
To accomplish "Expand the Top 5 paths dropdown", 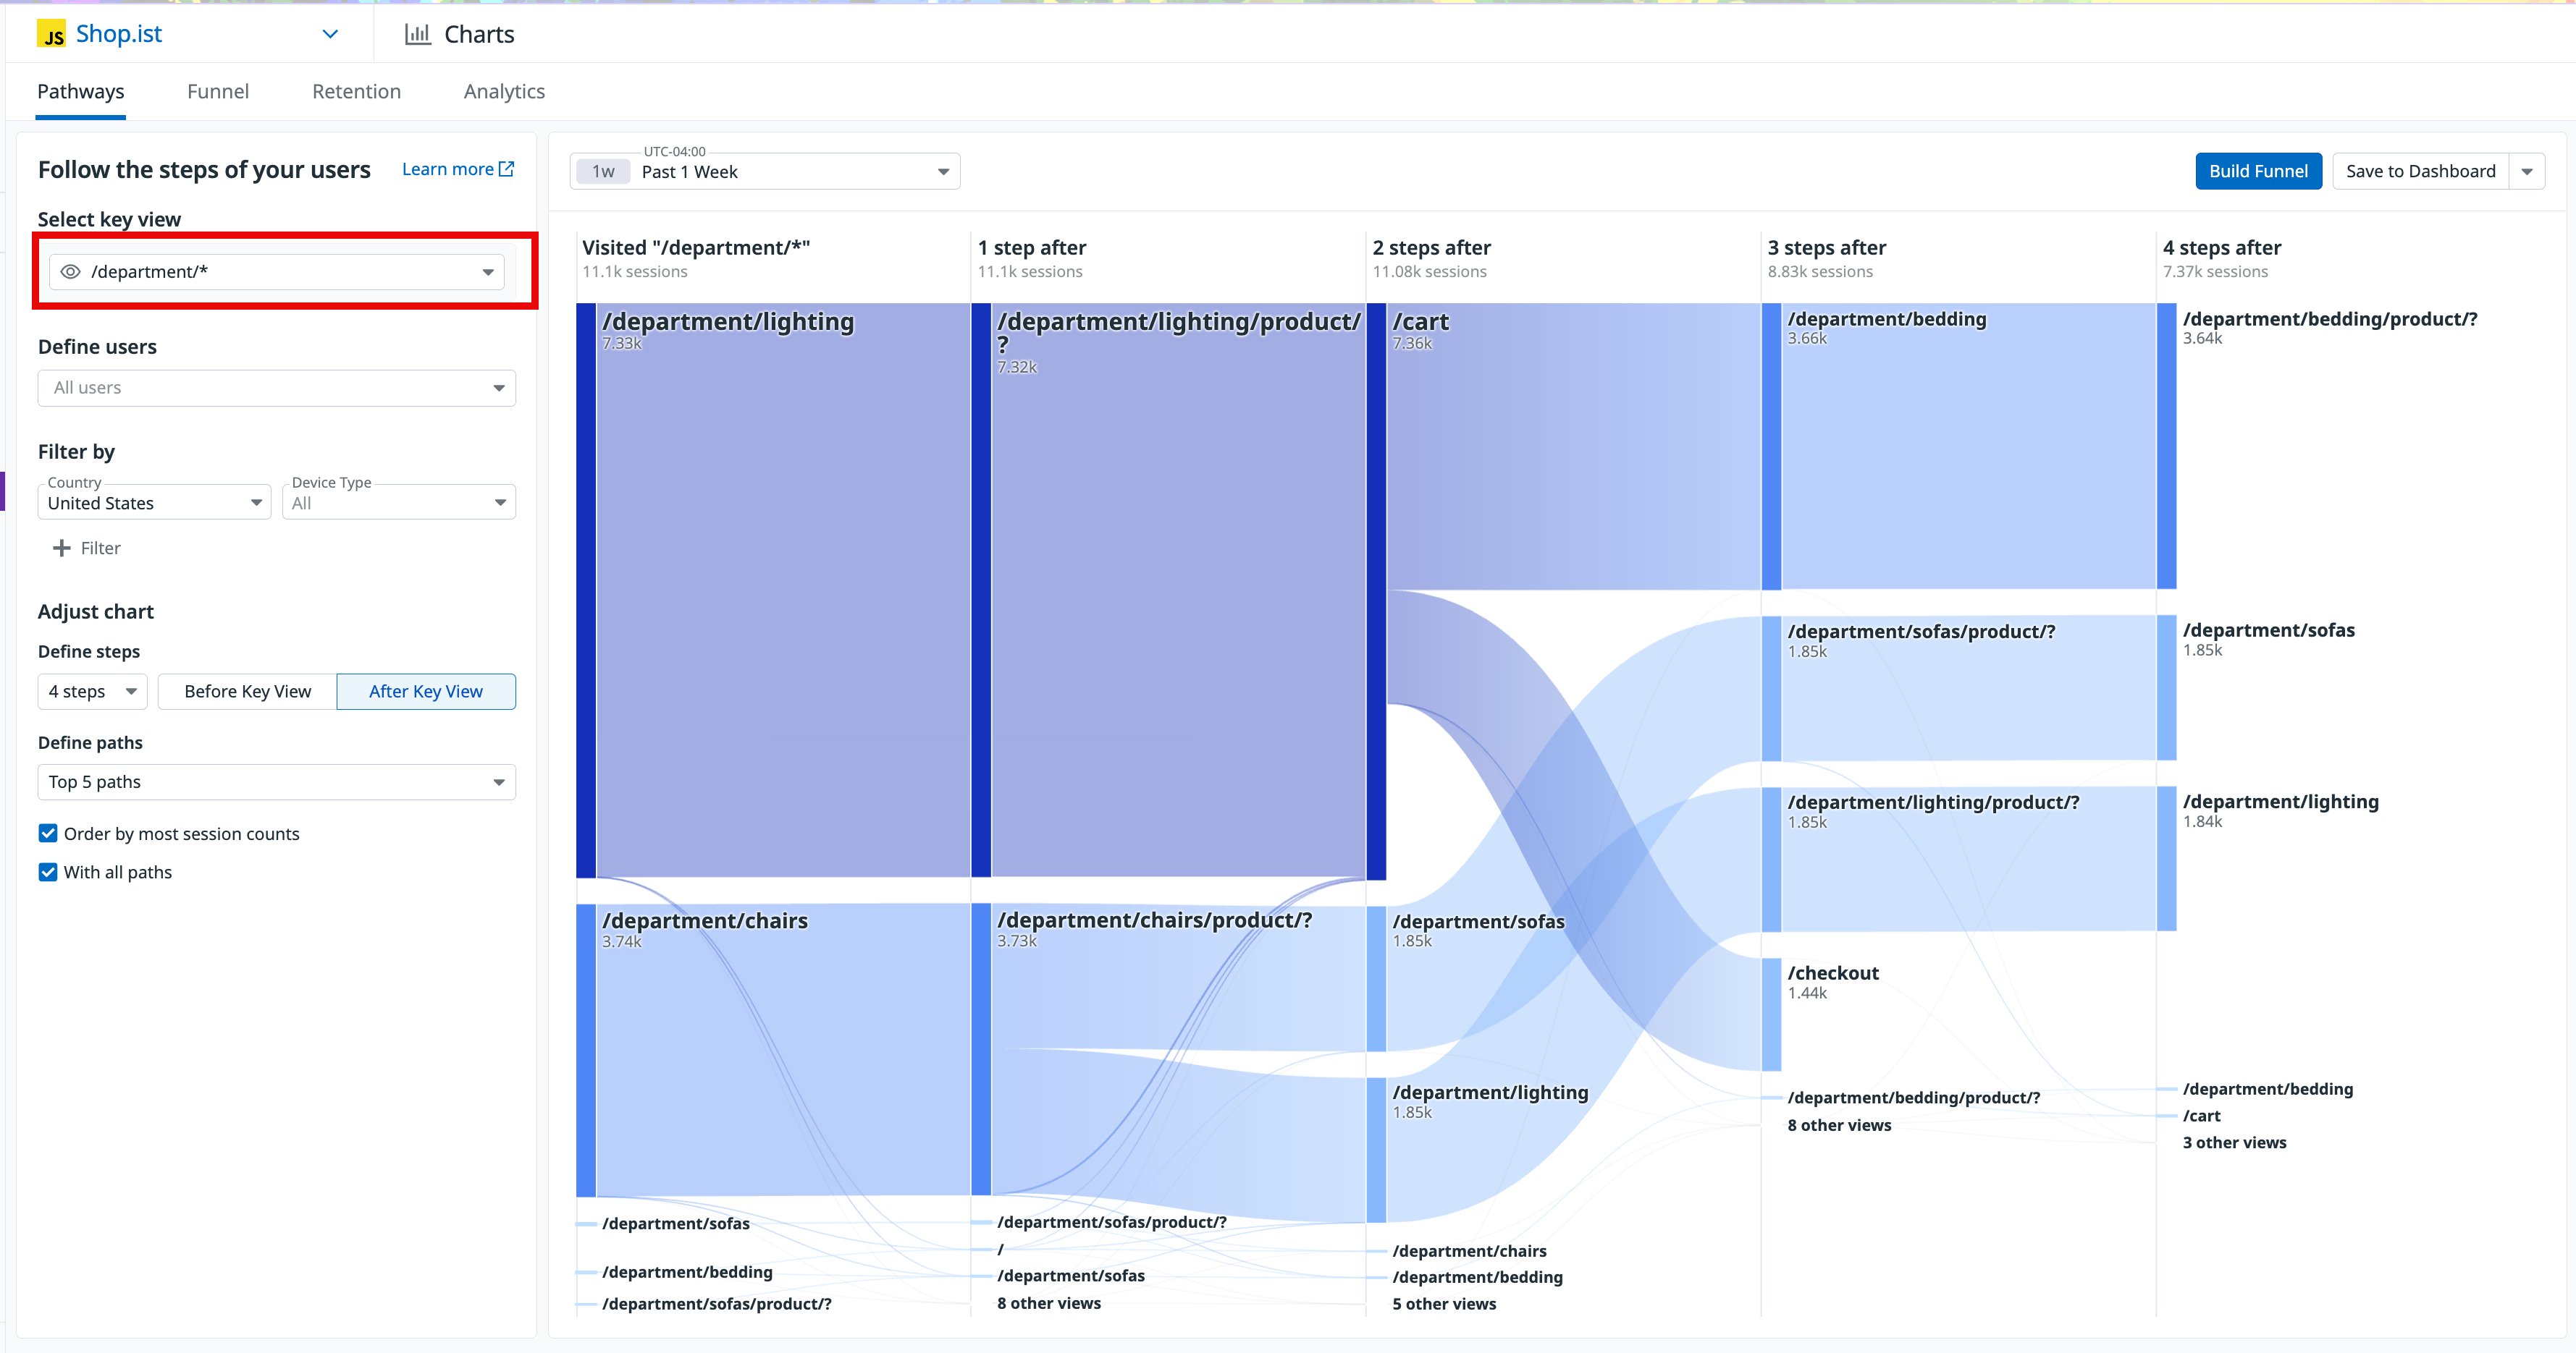I will [276, 782].
